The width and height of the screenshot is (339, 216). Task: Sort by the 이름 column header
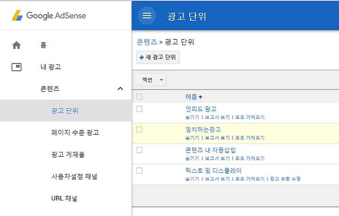pos(191,96)
